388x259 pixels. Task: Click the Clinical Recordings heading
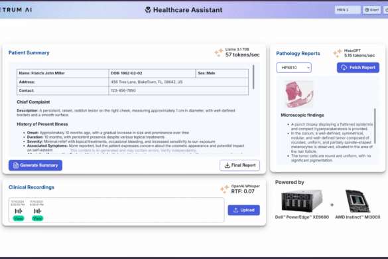(31, 187)
